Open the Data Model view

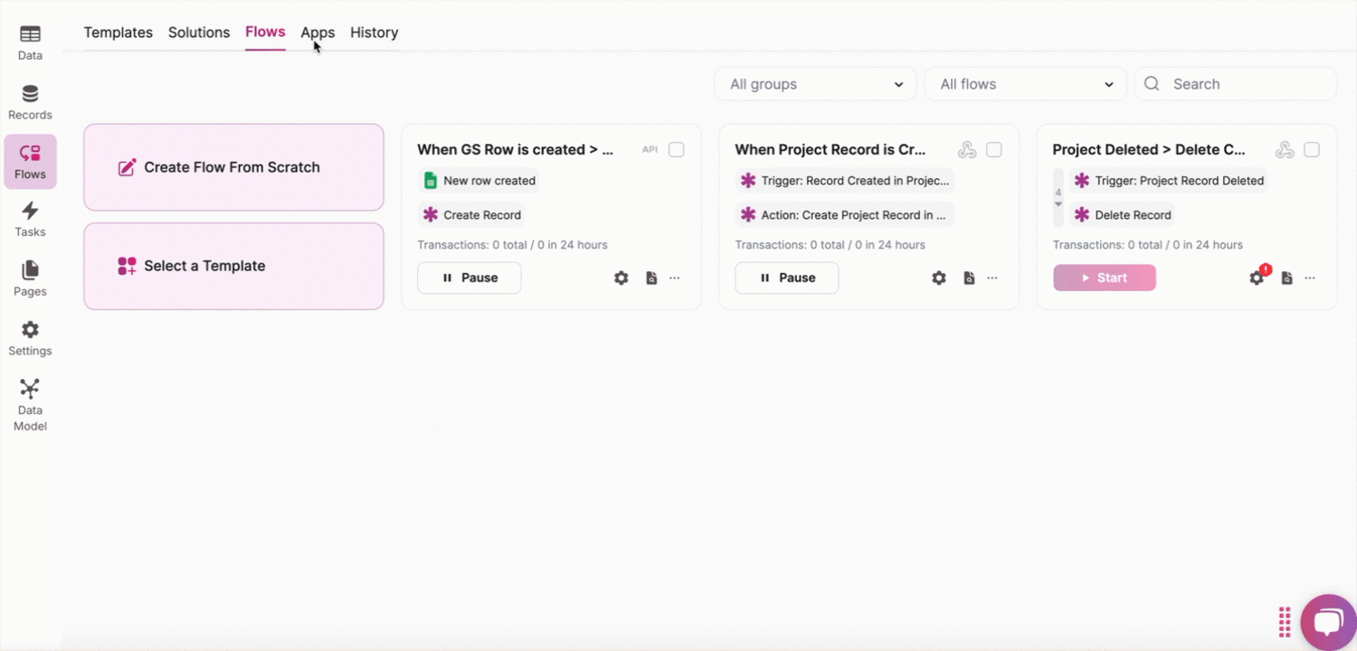30,404
